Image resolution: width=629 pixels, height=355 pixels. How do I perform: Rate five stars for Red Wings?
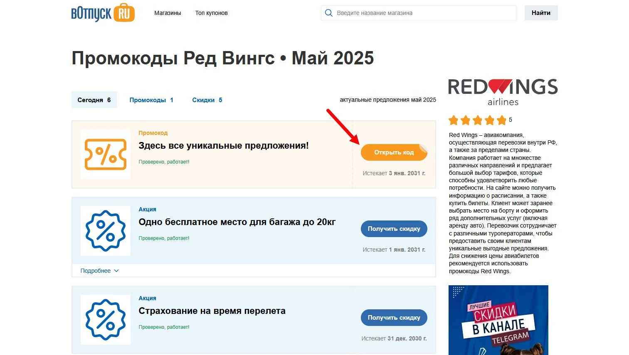(x=478, y=120)
